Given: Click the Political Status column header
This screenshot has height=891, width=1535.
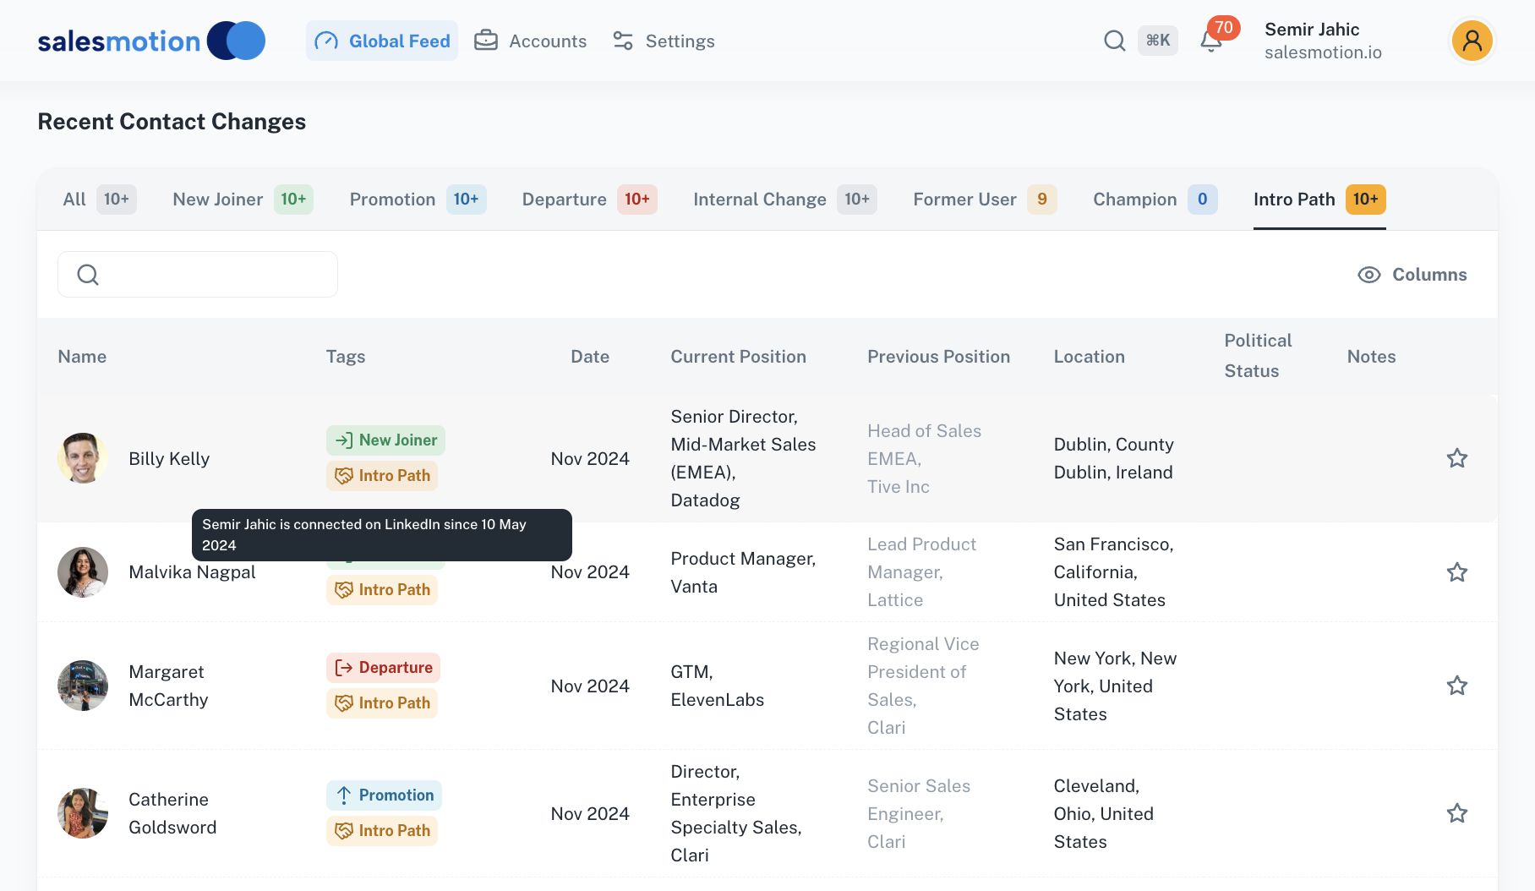Looking at the screenshot, I should 1258,356.
